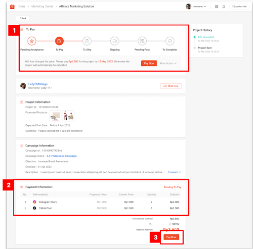253x249 pixels.
Task: Click the VAT Rp100 value
Action: (175, 224)
